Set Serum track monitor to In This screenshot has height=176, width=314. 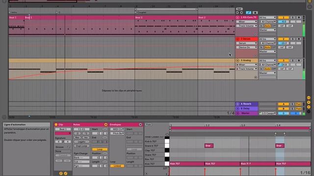click(262, 47)
